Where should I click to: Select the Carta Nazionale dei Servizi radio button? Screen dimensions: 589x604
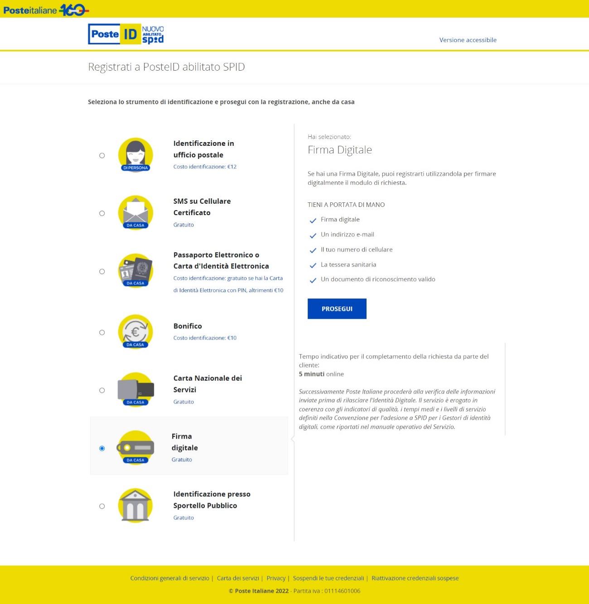102,390
